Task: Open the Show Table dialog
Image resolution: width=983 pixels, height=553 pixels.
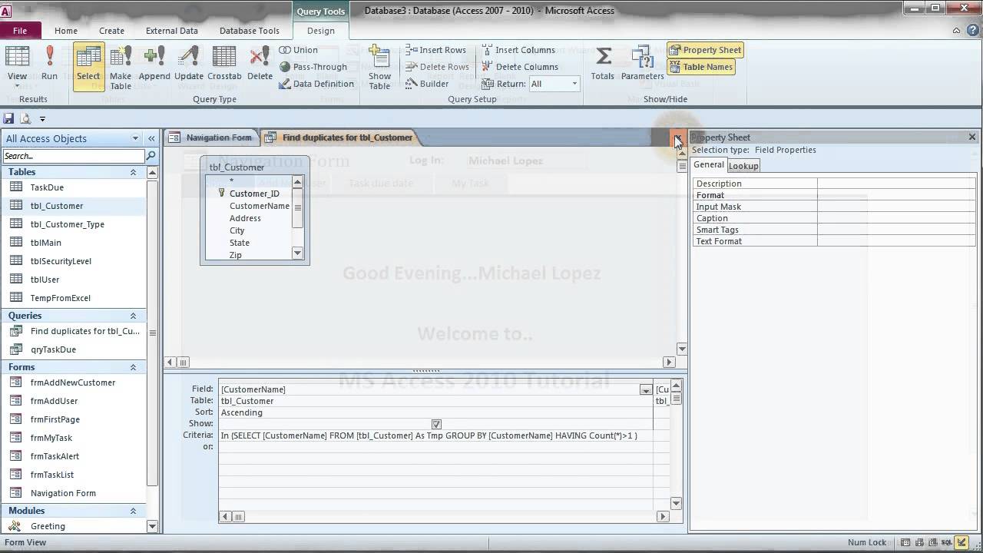Action: [x=379, y=68]
